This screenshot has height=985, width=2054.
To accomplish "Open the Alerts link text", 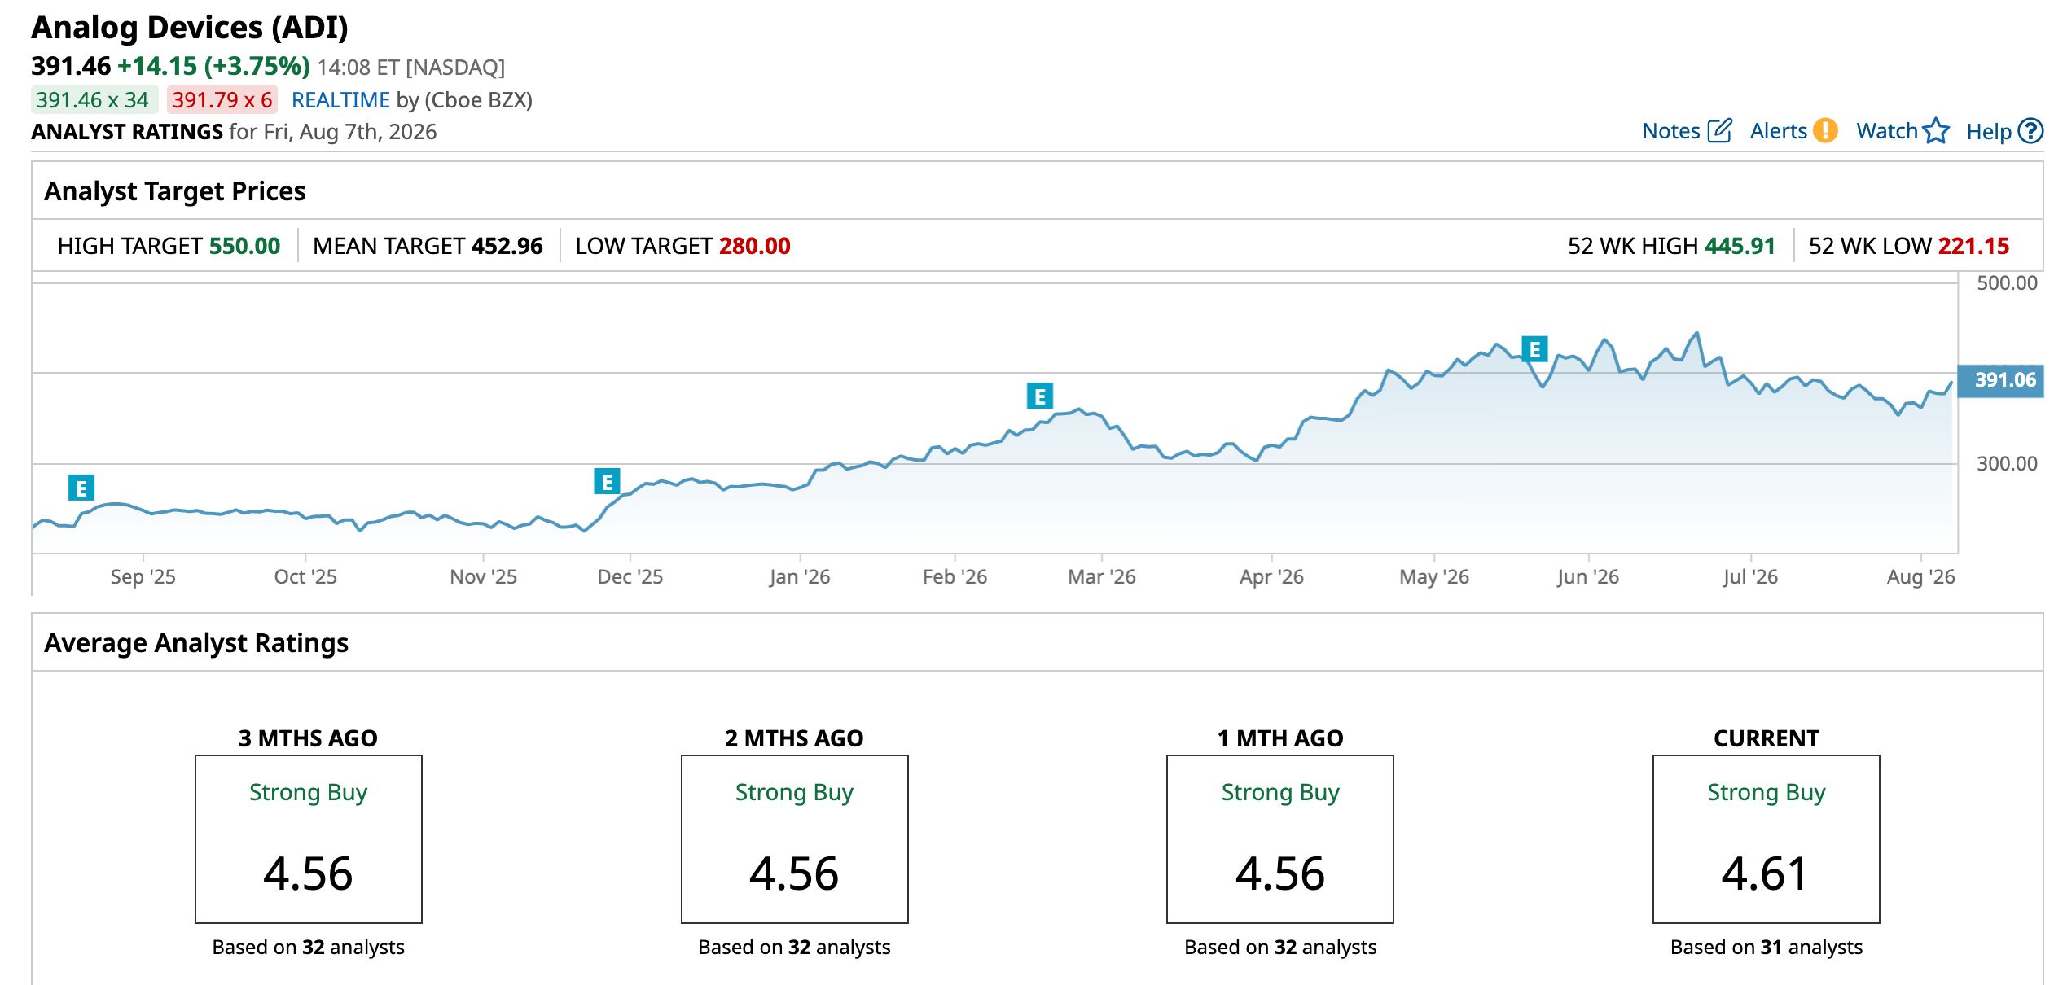I will 1778,131.
